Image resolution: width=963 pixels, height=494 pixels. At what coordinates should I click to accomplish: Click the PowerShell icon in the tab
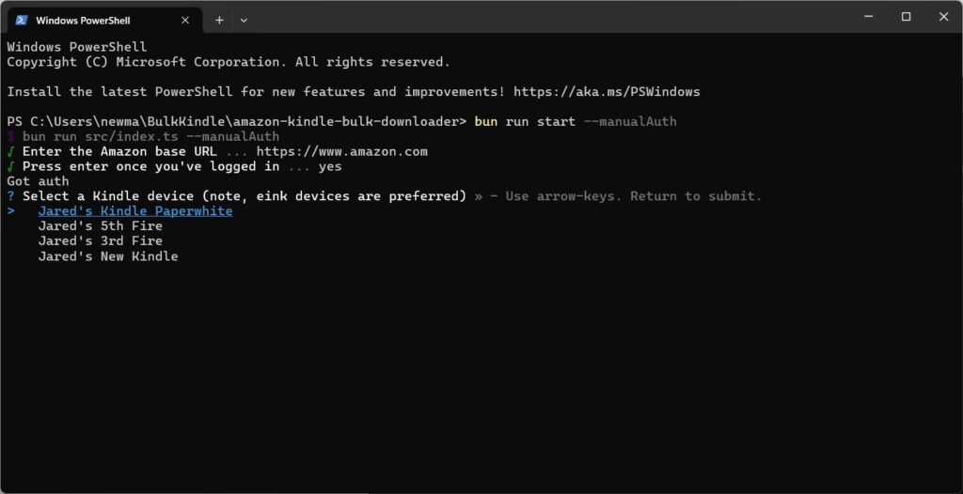21,20
